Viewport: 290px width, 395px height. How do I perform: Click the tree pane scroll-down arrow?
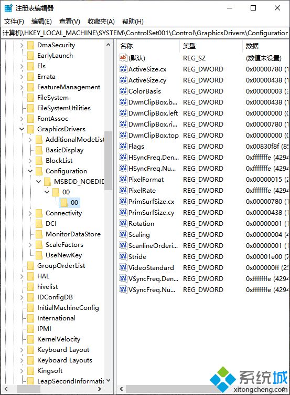[x=109, y=380]
